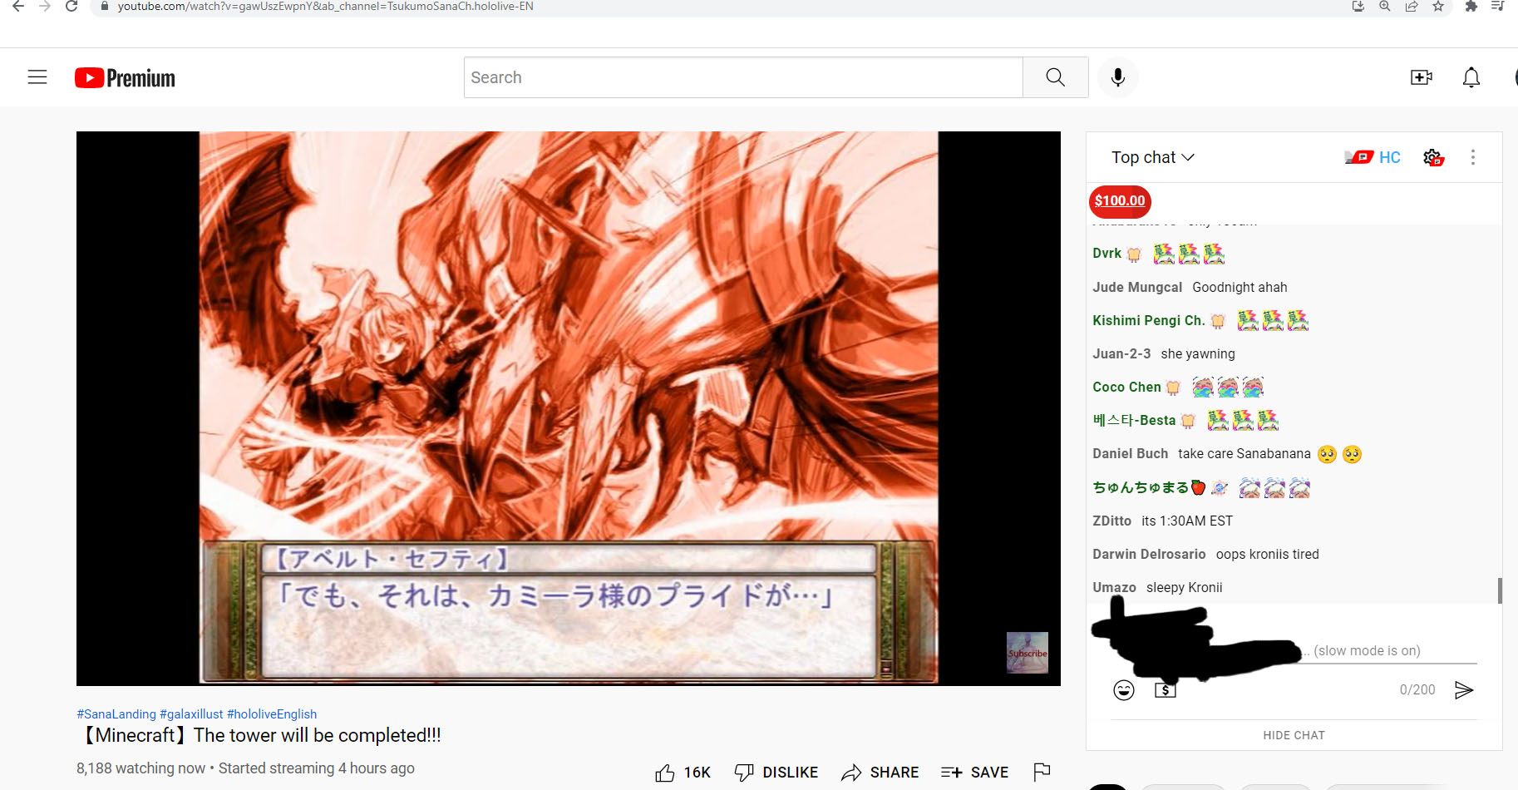Screen dimensions: 1518x790
Task: Send a Super Chat via dollar icon
Action: [x=1166, y=690]
